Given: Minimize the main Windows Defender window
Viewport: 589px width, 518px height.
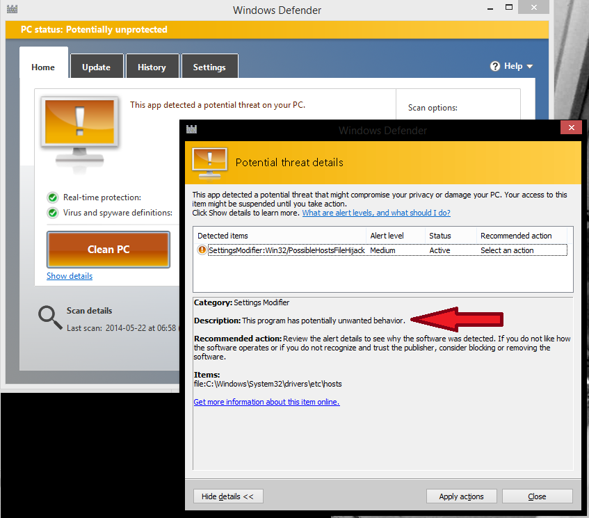Looking at the screenshot, I should 490,8.
